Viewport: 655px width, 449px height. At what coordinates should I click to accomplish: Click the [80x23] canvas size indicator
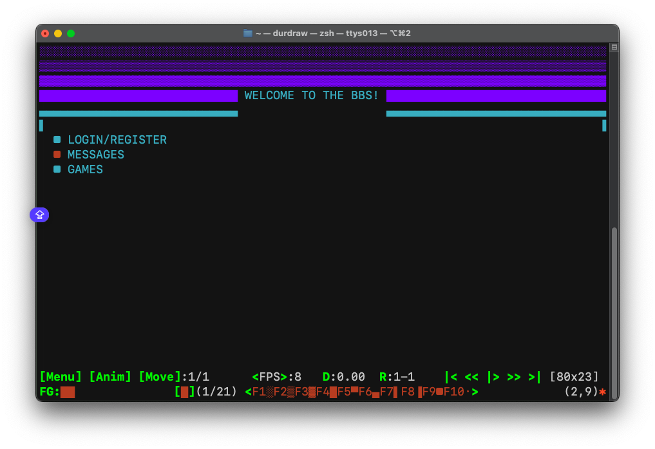(x=574, y=377)
